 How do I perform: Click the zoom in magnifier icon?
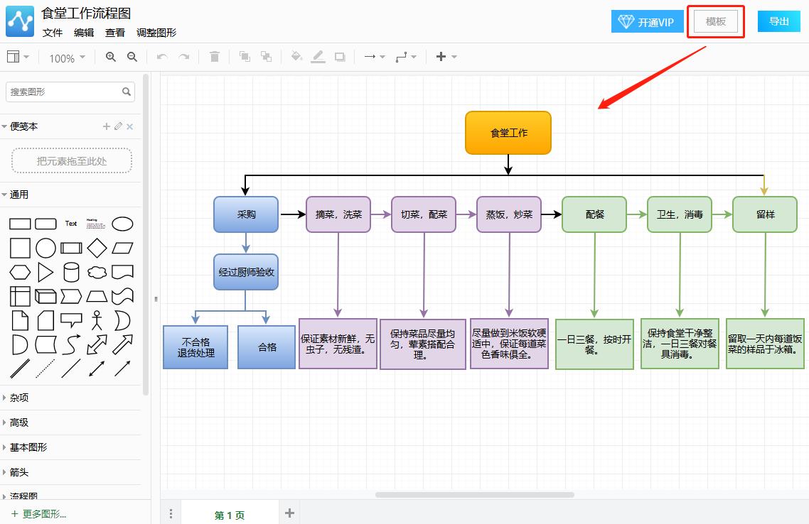tap(110, 57)
